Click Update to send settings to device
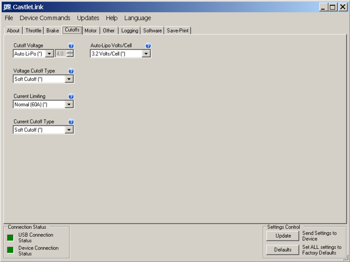350x262 pixels. 283,236
